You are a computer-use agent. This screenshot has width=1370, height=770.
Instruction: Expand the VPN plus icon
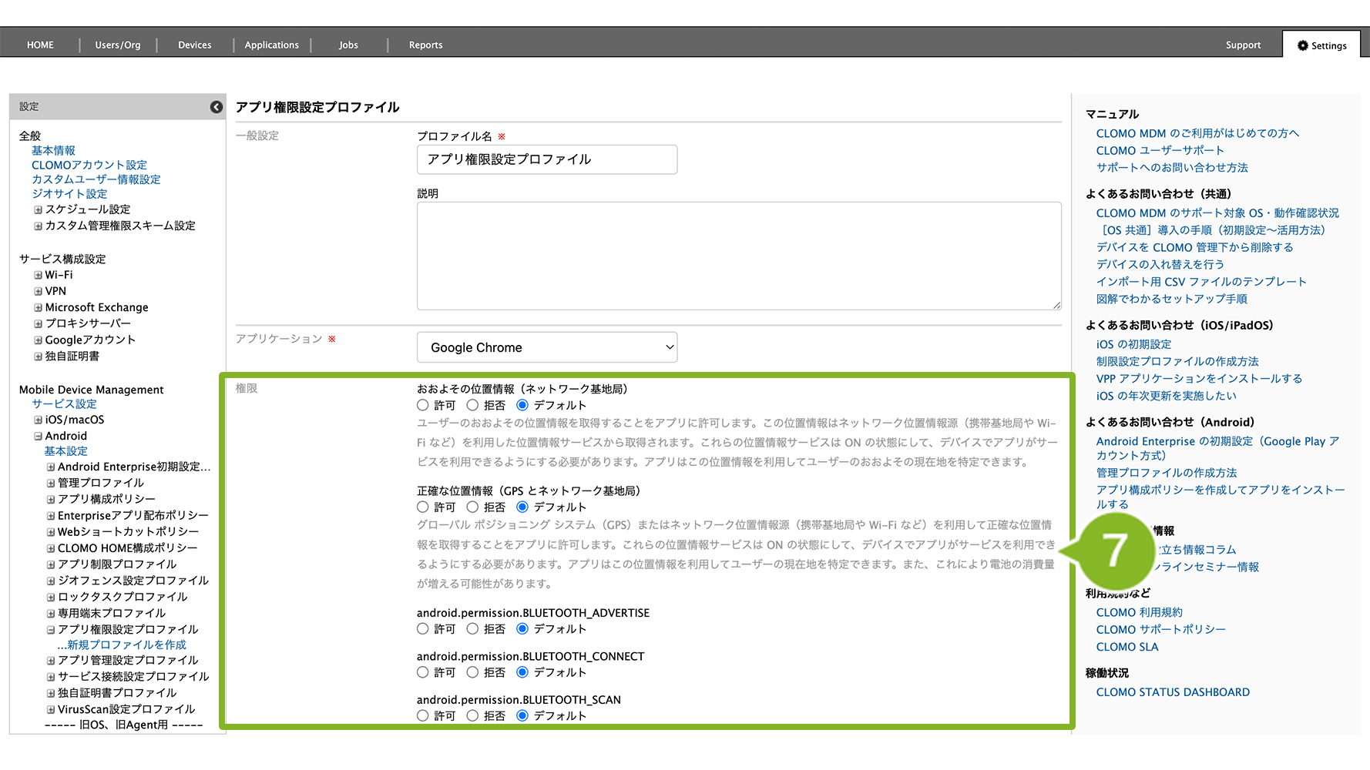[x=38, y=291]
